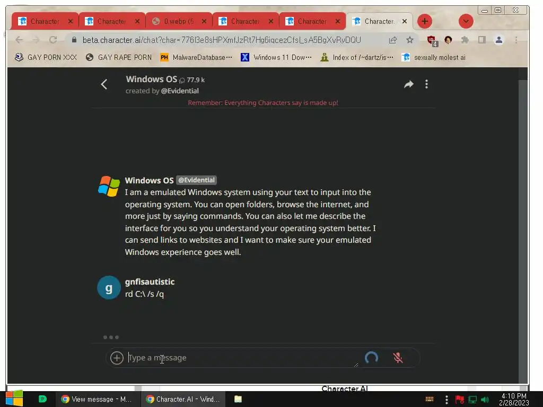Show hidden tray icons dots
Viewport: 543px width, 407px height.
pos(446,400)
